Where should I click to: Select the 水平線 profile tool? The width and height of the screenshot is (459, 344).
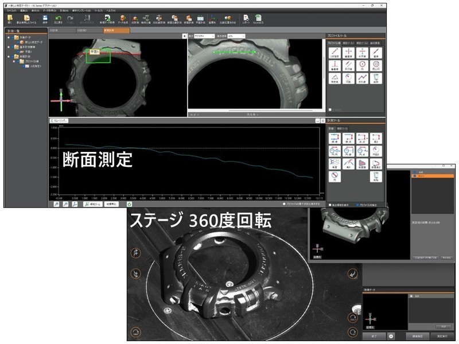coord(362,53)
